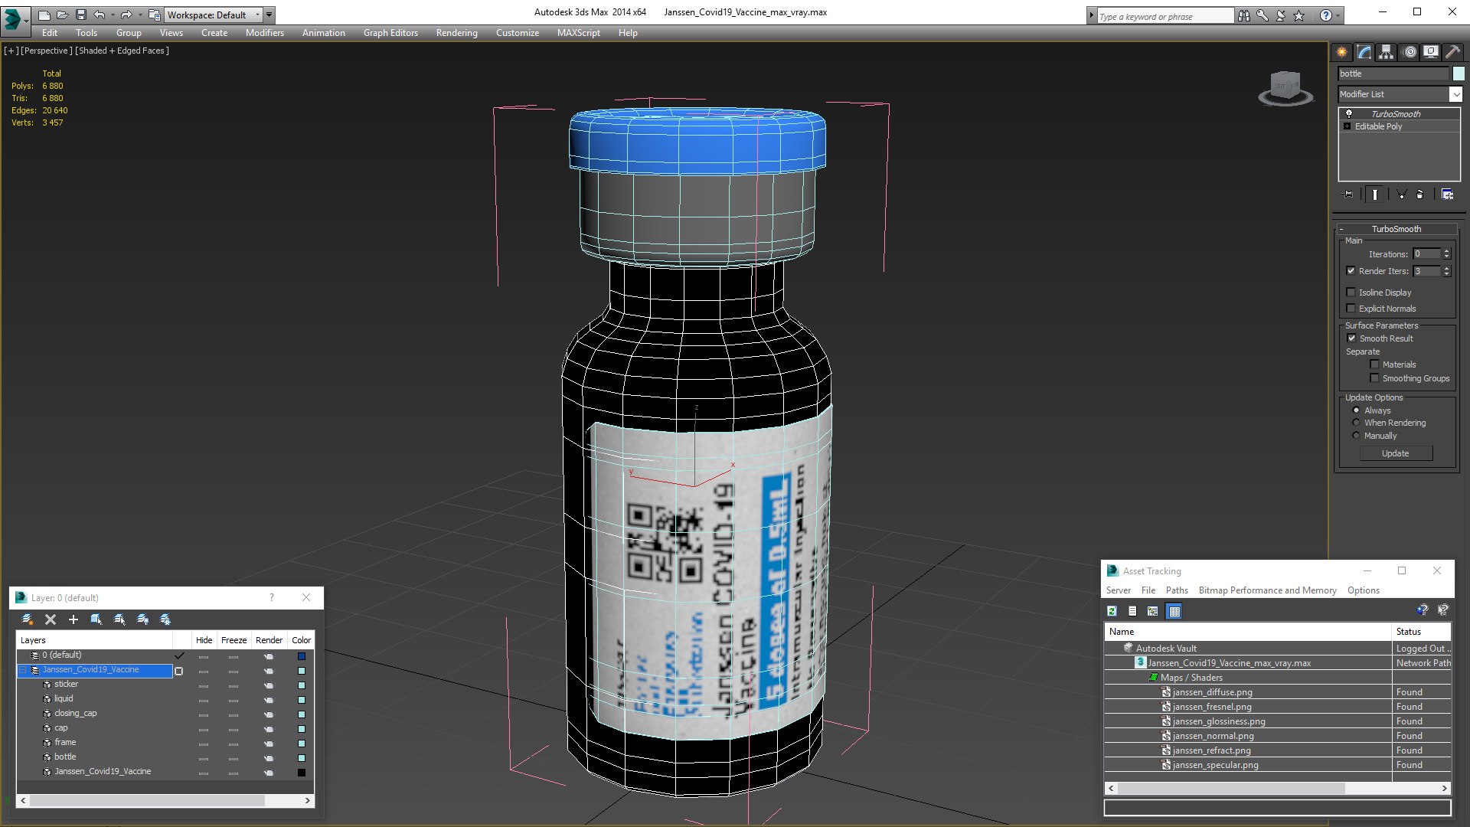
Task: Click sticker layer color swatch
Action: [301, 685]
